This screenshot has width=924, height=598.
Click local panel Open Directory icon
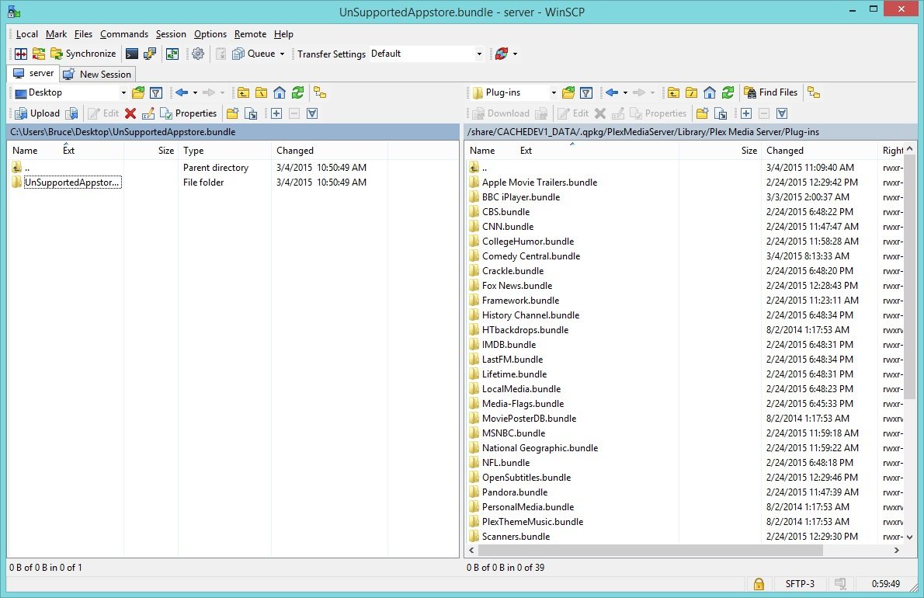(138, 92)
